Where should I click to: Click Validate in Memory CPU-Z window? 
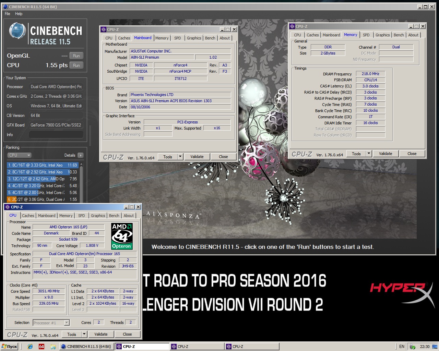[385, 154]
